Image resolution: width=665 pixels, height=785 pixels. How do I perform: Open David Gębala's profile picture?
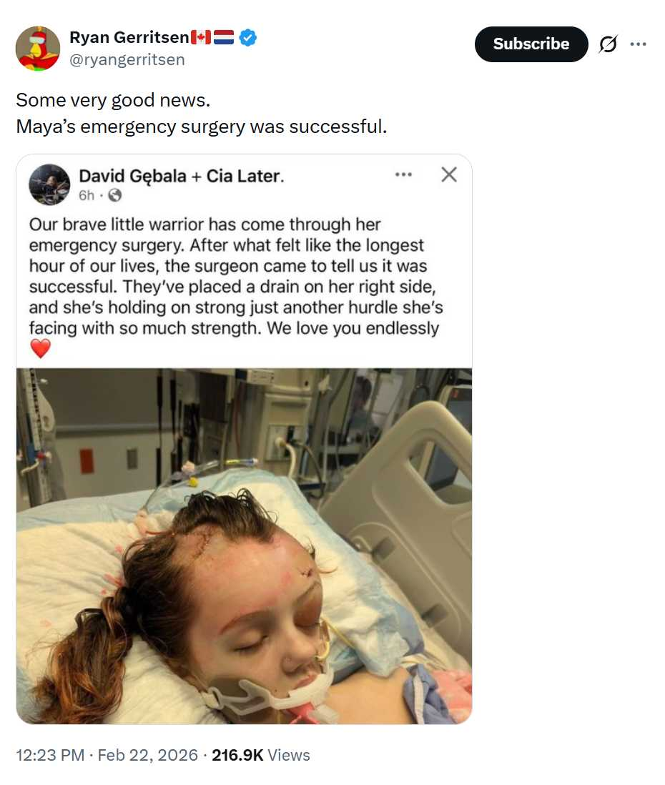[49, 184]
